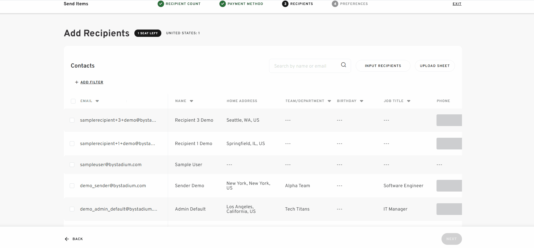Viewport: 534px width, 248px height.
Task: Tick the demo_sender@bystadium.com checkbox
Action: (x=72, y=186)
